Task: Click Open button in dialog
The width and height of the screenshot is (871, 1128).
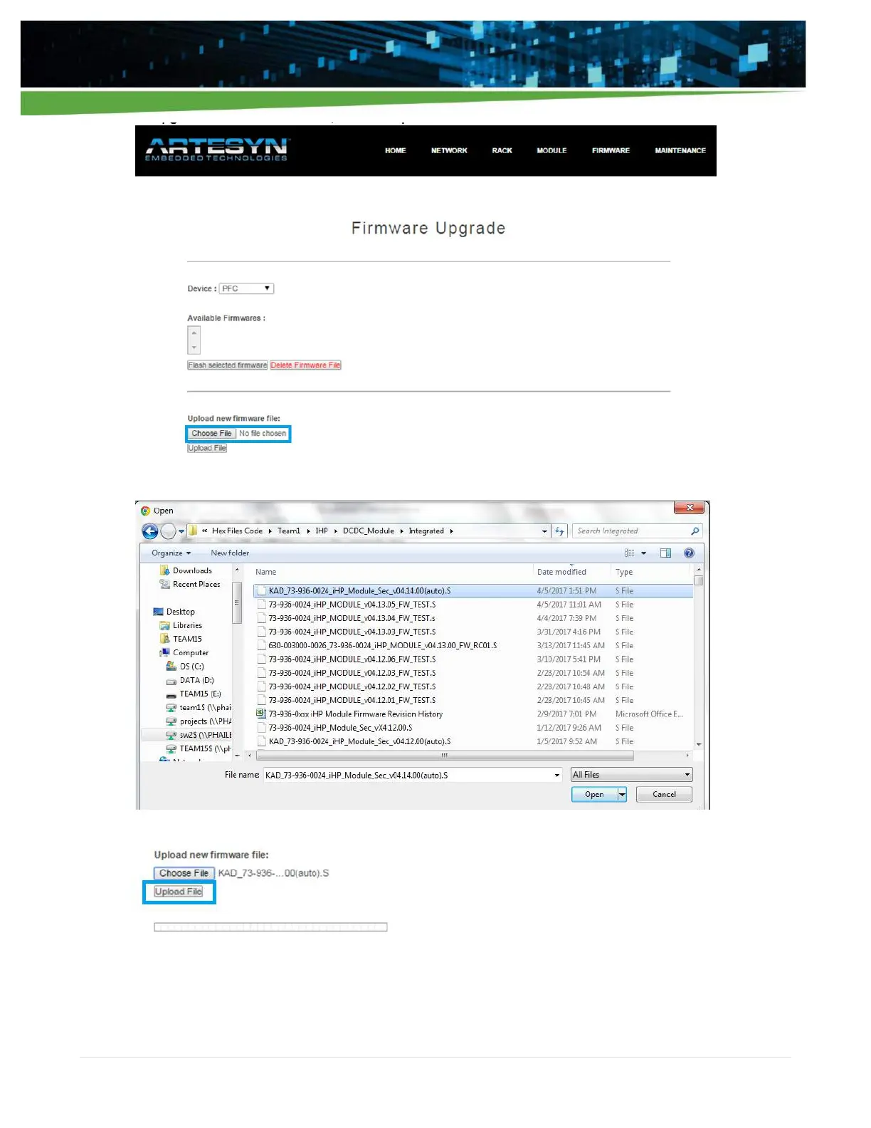Action: click(x=594, y=794)
